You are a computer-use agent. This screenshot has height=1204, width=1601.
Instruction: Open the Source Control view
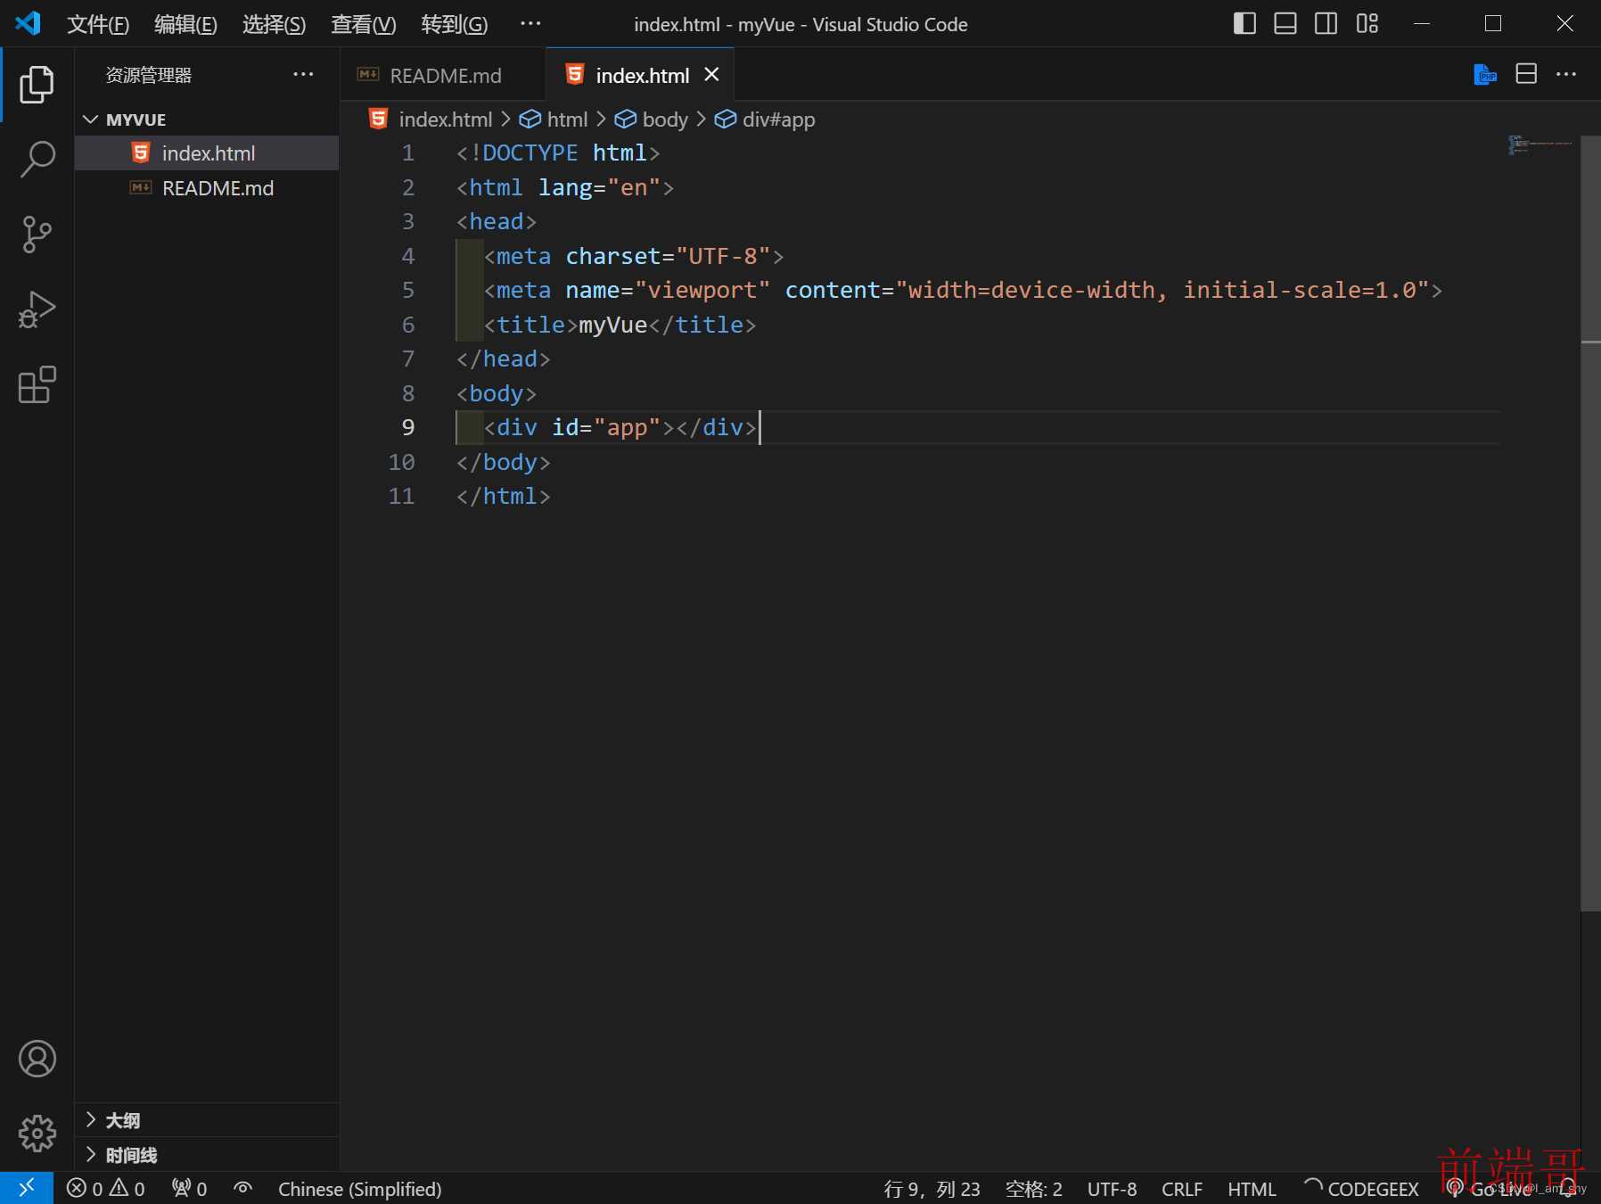37,235
